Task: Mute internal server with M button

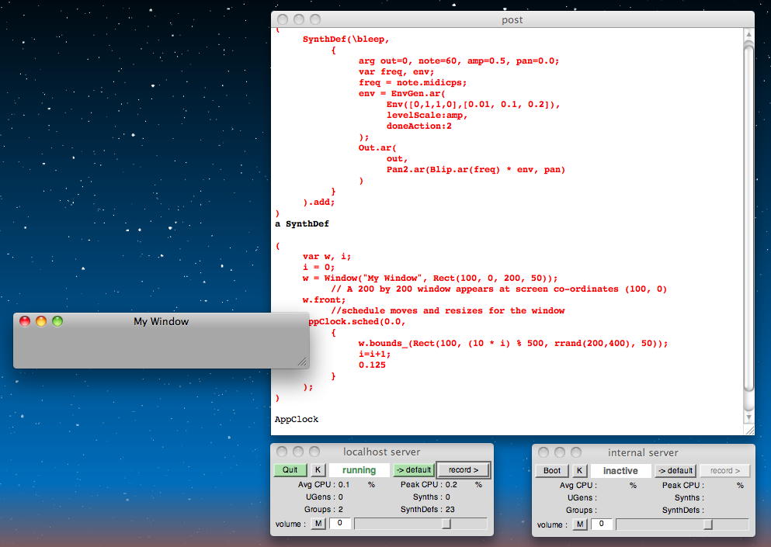Action: (580, 524)
